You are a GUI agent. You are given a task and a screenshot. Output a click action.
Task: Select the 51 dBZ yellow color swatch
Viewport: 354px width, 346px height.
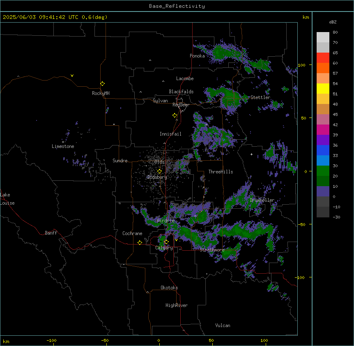coord(323,88)
